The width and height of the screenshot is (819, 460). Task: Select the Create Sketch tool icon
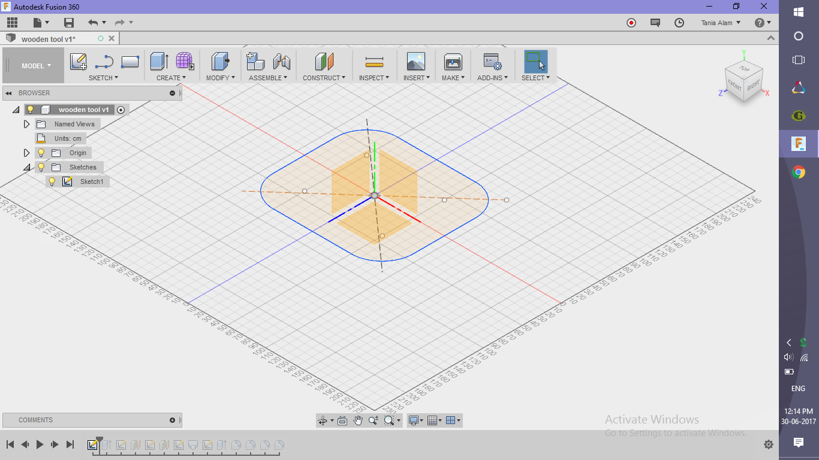[x=79, y=62]
